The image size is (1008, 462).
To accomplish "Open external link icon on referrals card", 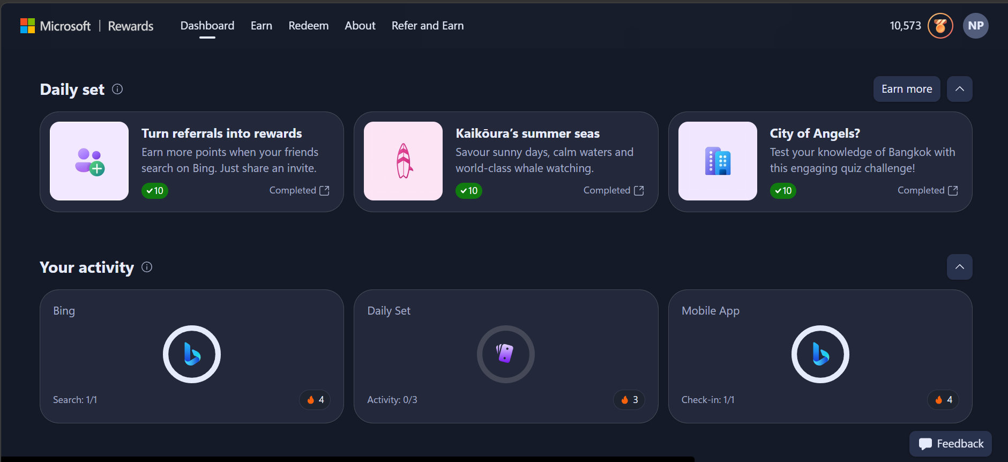I will (x=324, y=191).
